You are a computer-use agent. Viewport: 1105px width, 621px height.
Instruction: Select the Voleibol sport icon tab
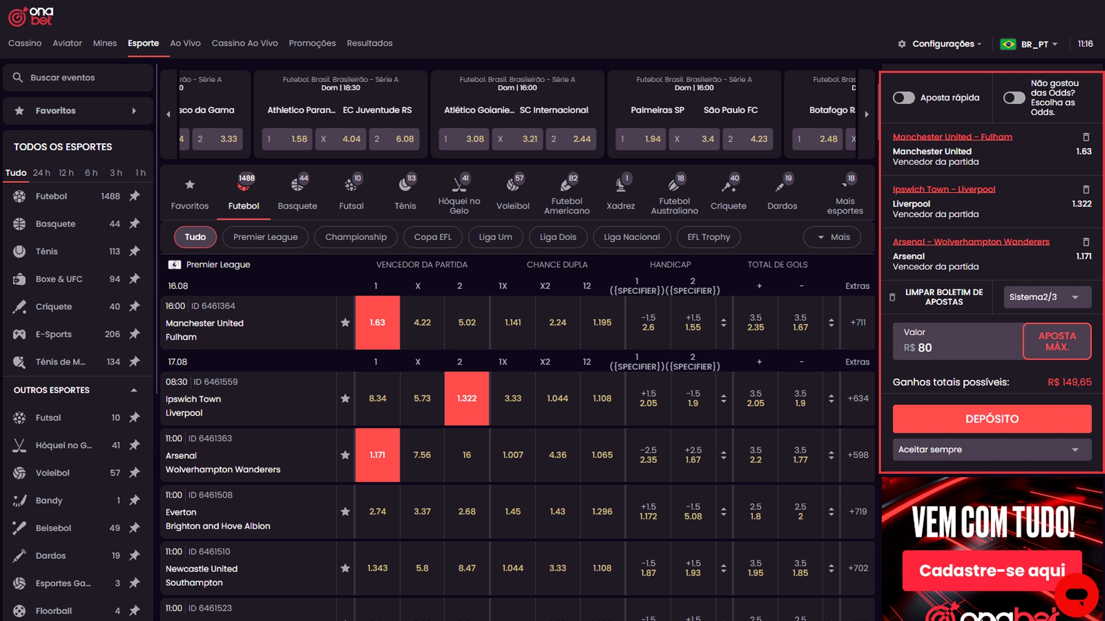tap(513, 193)
